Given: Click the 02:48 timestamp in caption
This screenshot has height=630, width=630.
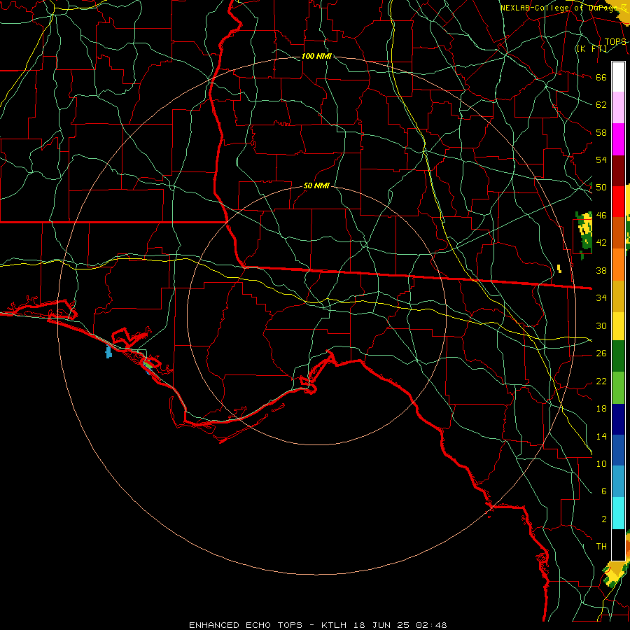Looking at the screenshot, I should click(x=431, y=625).
